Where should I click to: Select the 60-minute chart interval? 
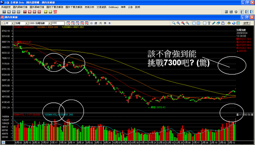pos(86,23)
